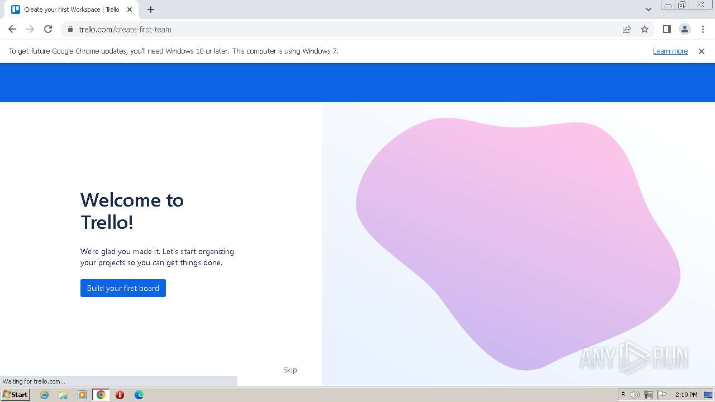Open the Windows Start menu
The image size is (715, 402).
(x=15, y=394)
